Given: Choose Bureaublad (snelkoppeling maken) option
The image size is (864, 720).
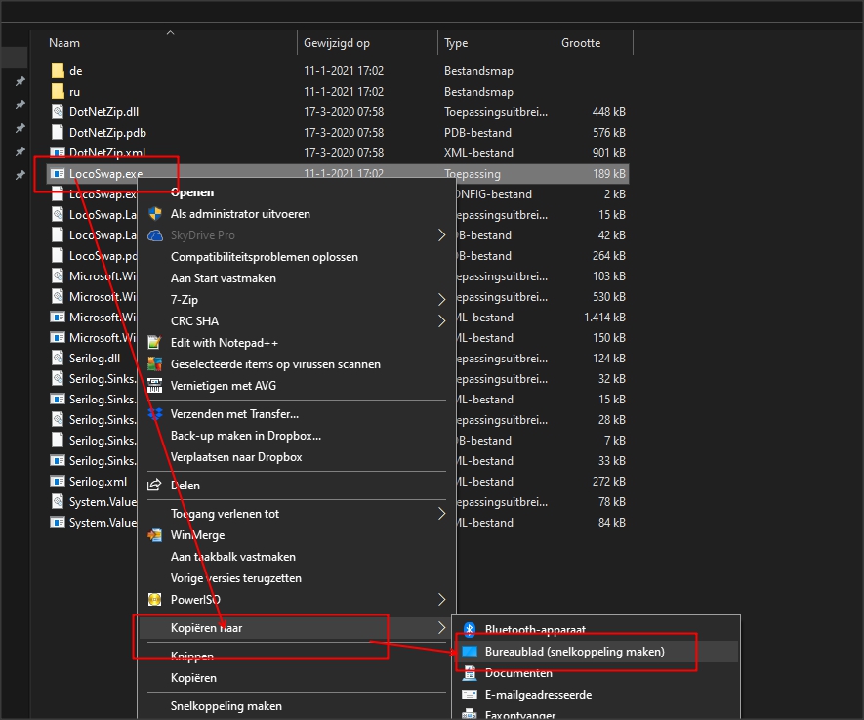Looking at the screenshot, I should [x=574, y=652].
